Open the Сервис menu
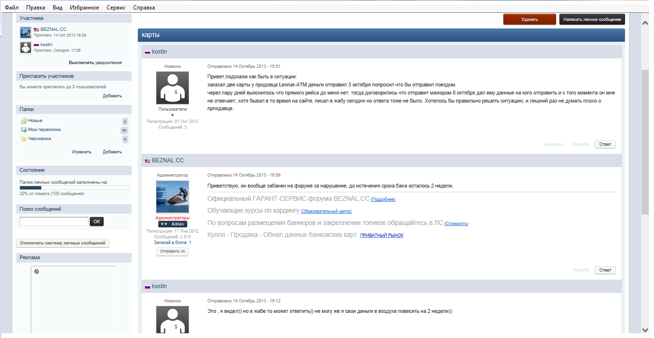Image resolution: width=654 pixels, height=338 pixels. tap(116, 8)
